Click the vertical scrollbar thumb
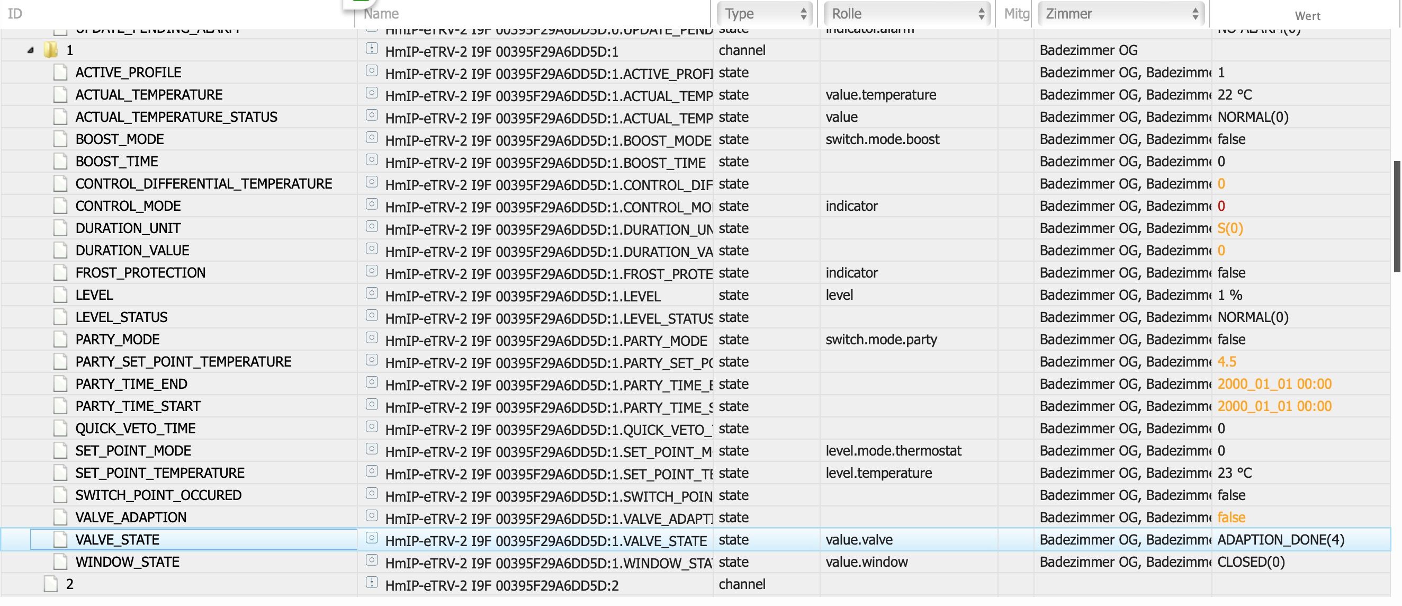 (1397, 216)
